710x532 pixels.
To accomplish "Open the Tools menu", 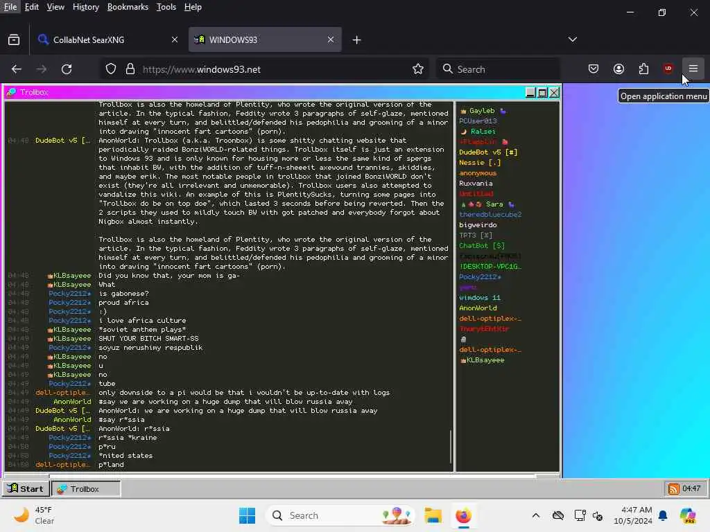I will 166,7.
